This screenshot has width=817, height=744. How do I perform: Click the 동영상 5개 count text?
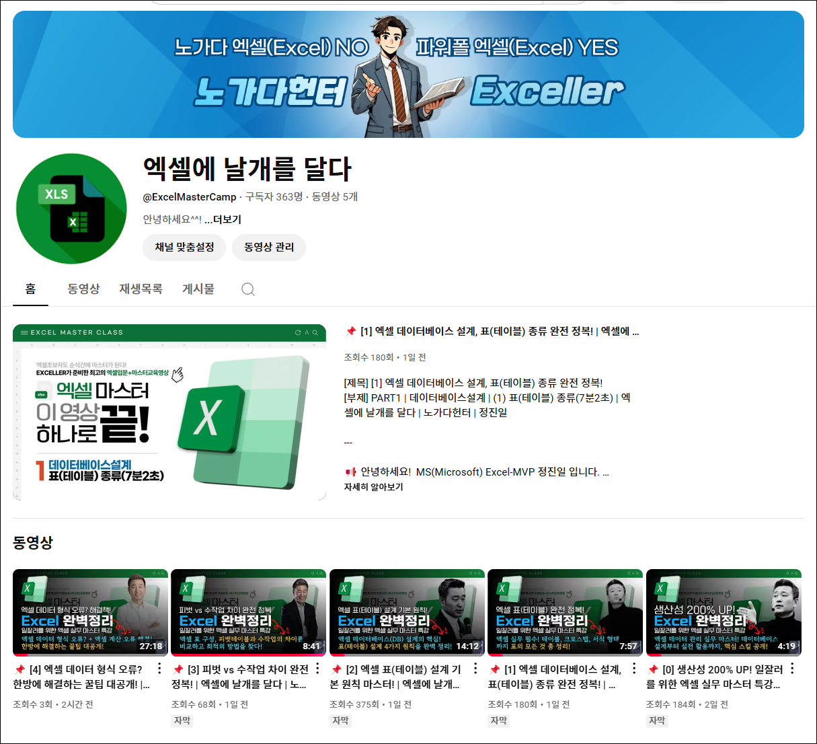click(335, 197)
